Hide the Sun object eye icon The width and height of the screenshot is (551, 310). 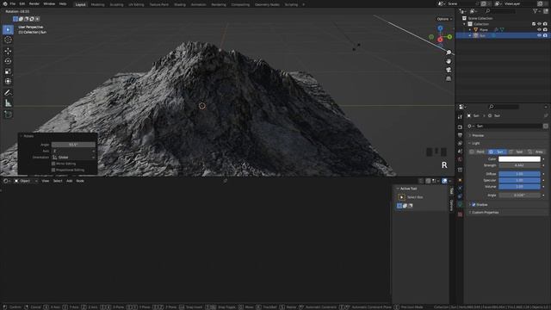click(540, 35)
